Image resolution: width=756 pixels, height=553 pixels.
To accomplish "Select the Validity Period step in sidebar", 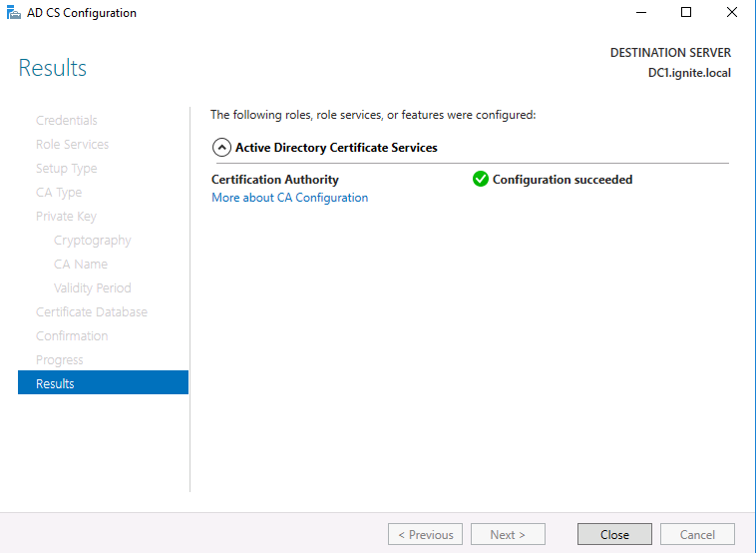I will click(92, 288).
